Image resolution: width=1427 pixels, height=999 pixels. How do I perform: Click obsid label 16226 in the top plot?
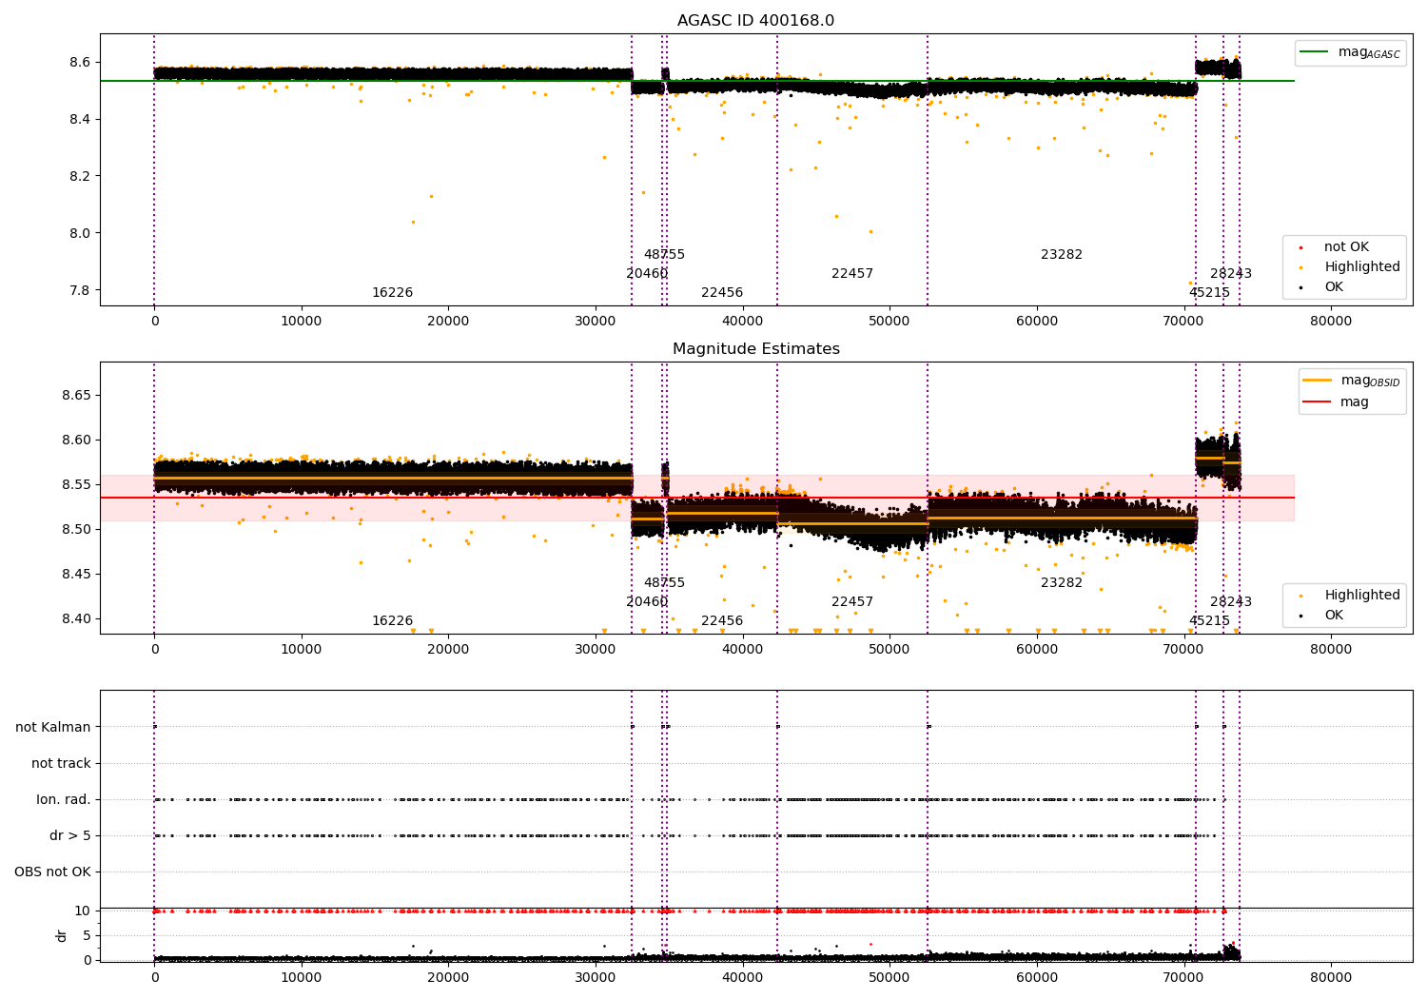tap(392, 293)
